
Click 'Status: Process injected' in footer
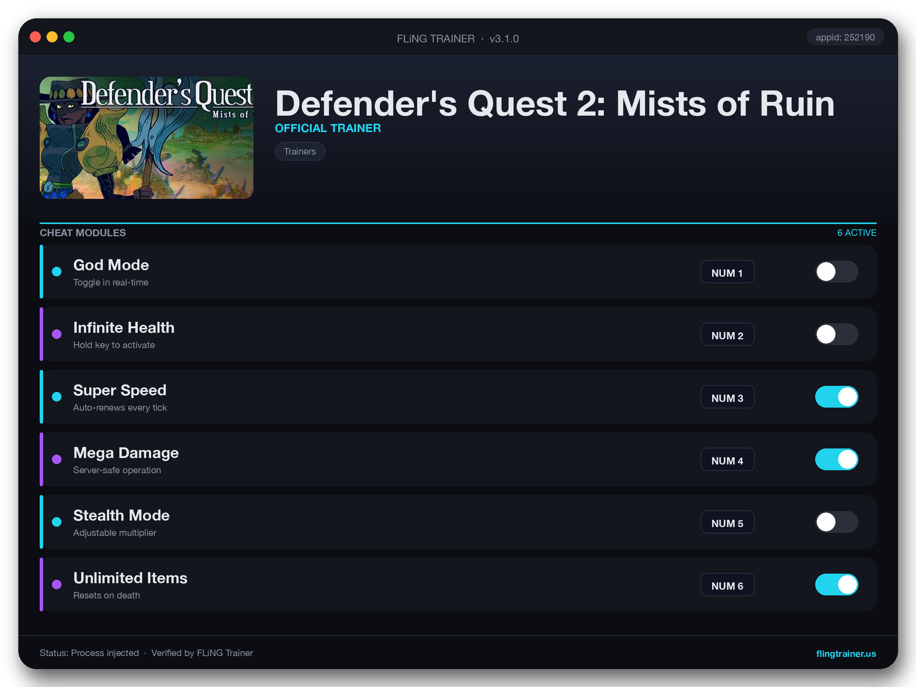(x=89, y=653)
